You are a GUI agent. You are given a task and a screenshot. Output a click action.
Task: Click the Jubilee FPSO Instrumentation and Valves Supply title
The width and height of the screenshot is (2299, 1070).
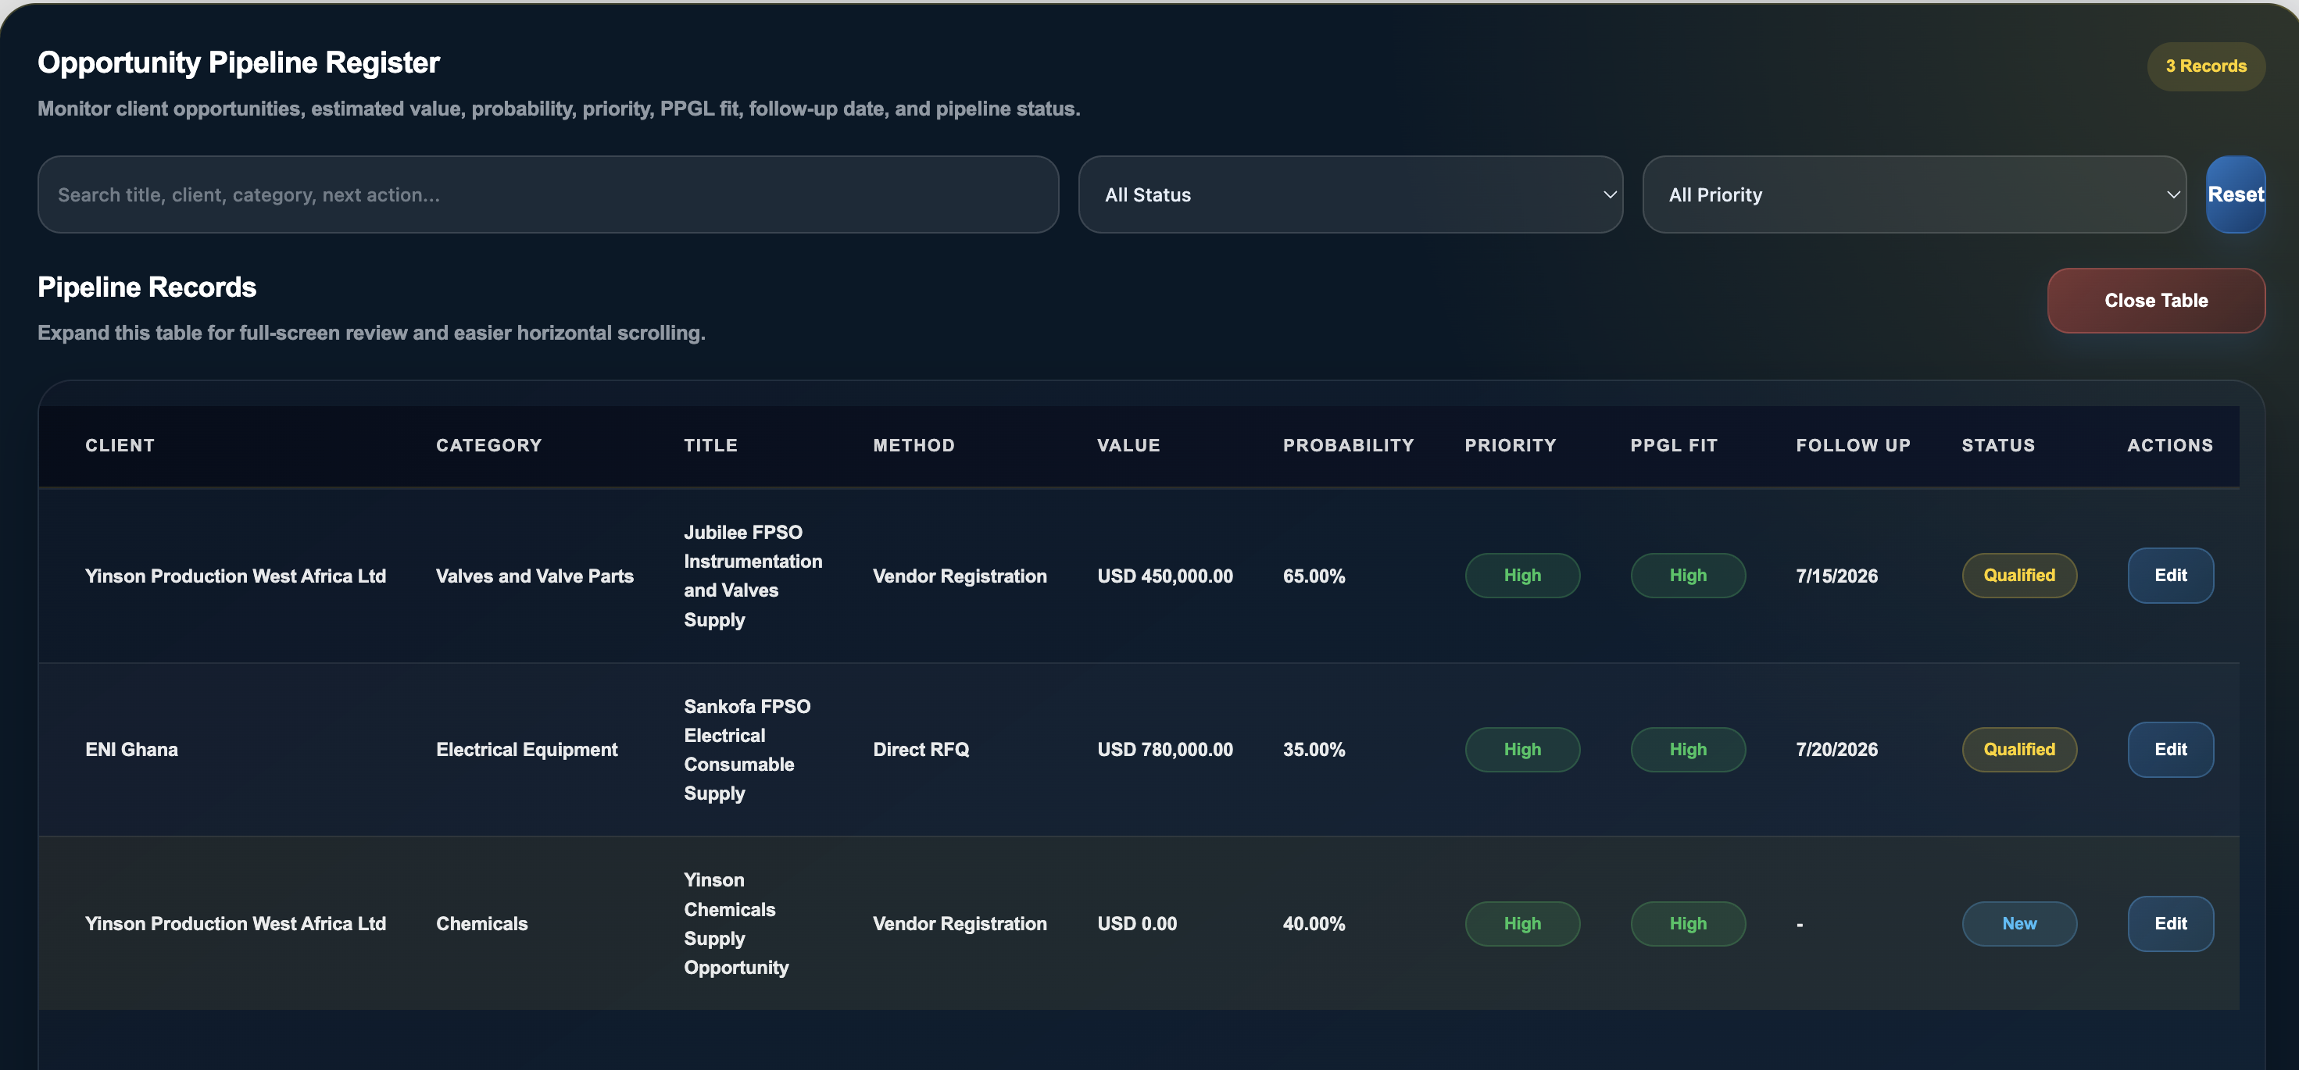point(753,575)
